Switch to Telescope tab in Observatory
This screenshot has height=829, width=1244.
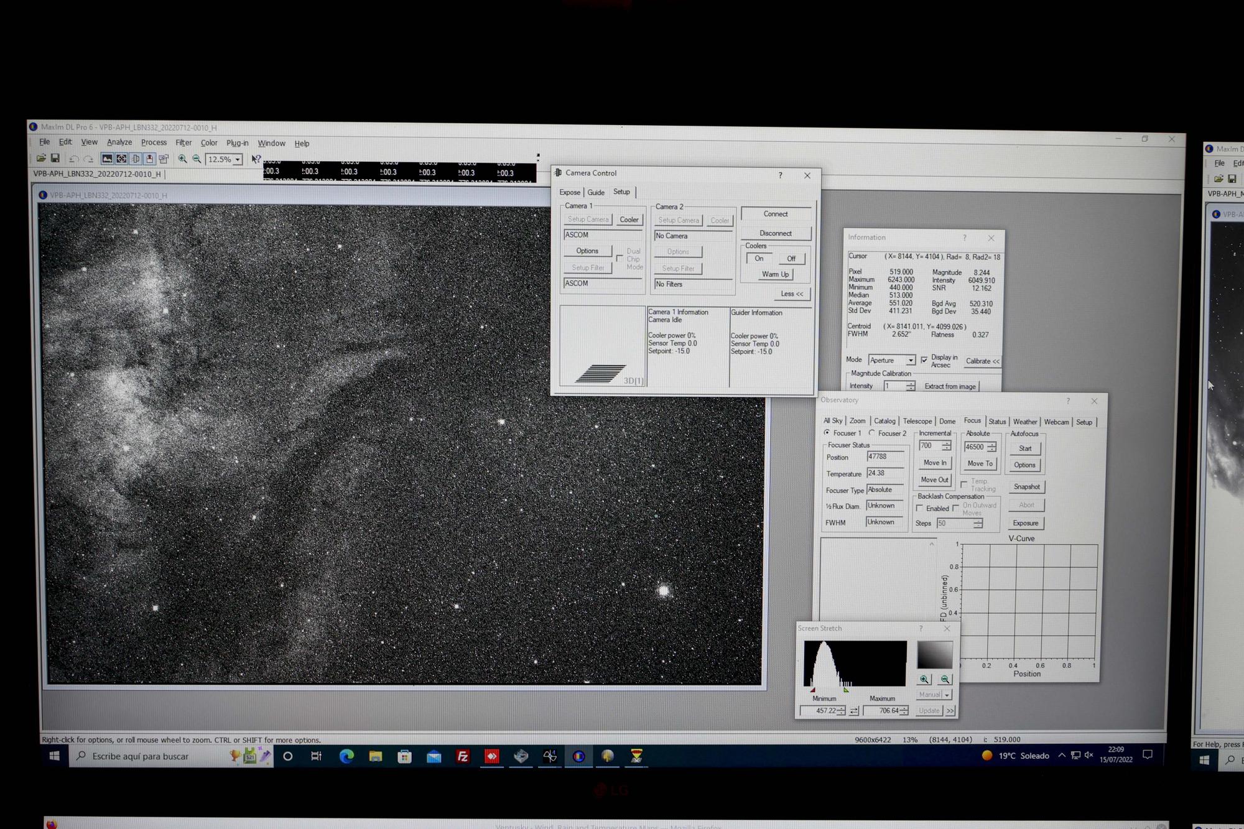(917, 421)
